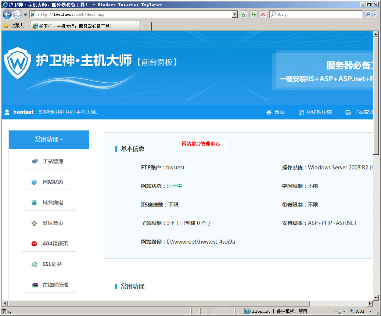The width and height of the screenshot is (381, 316).
Task: Click the horizontal scrollbar thumb
Action: (159, 303)
